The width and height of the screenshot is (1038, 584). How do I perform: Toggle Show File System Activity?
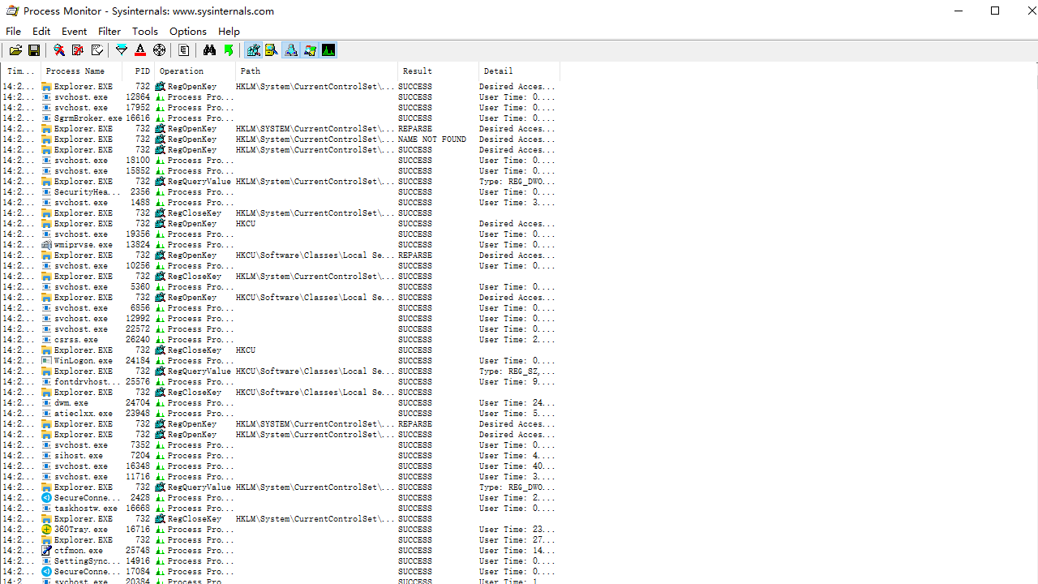tap(272, 50)
